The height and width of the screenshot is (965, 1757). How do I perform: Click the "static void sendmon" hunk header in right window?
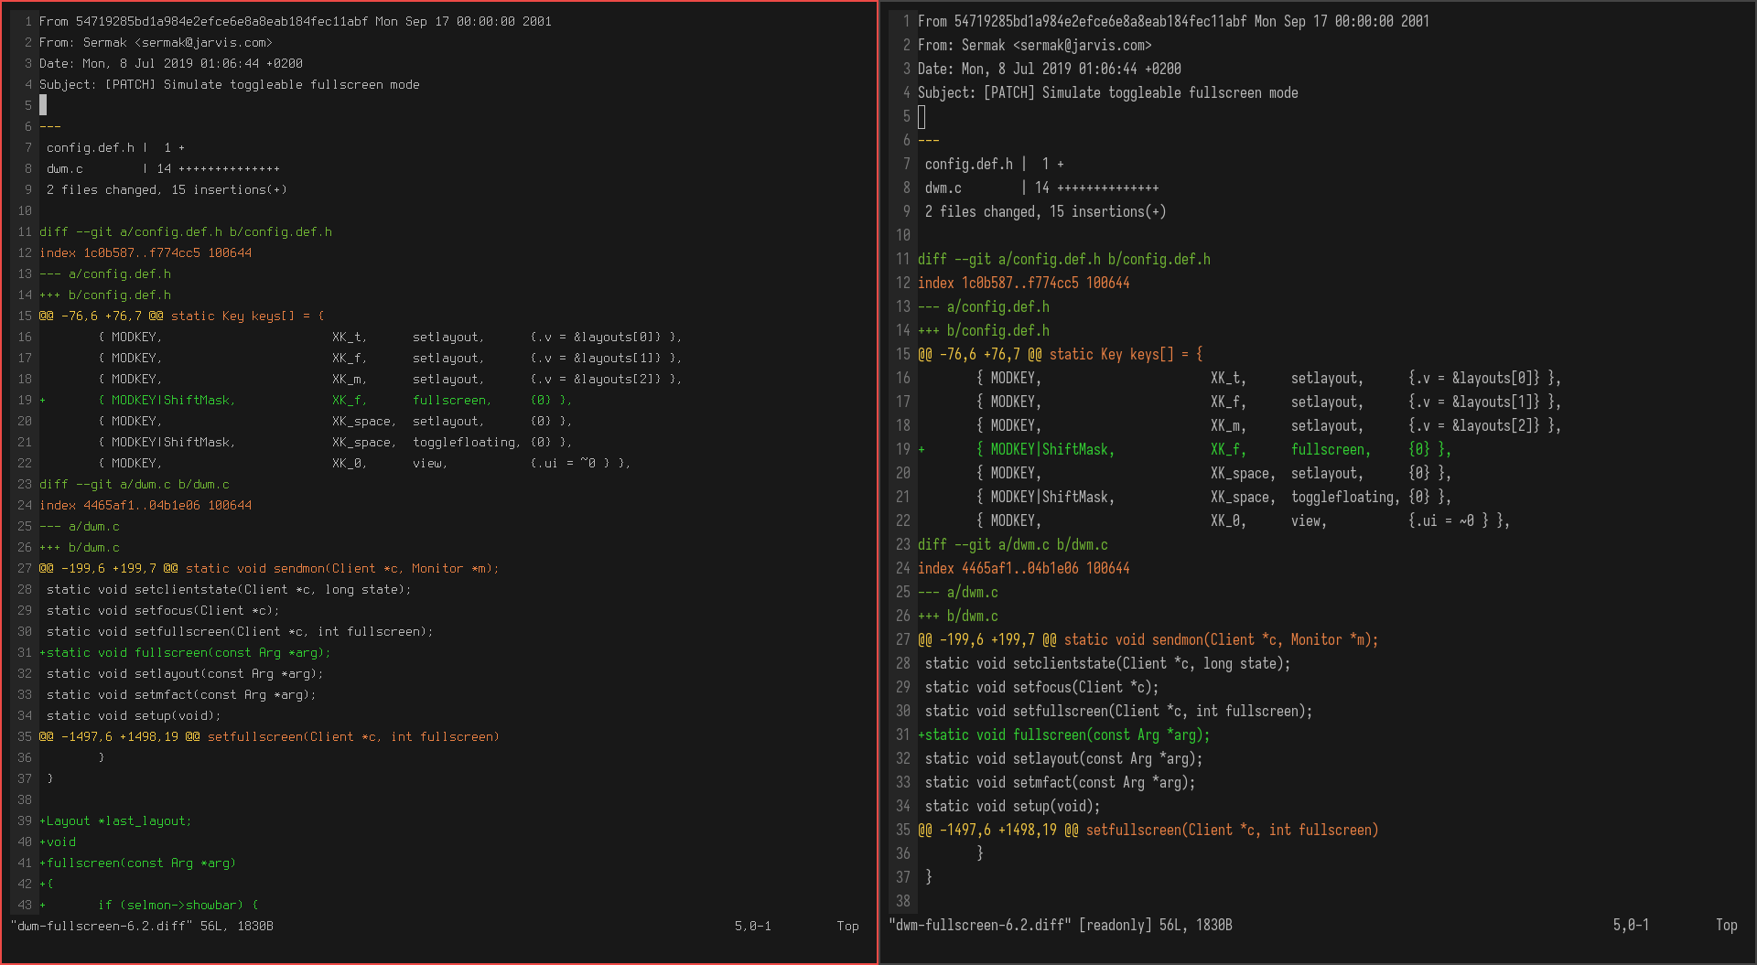coord(1148,639)
